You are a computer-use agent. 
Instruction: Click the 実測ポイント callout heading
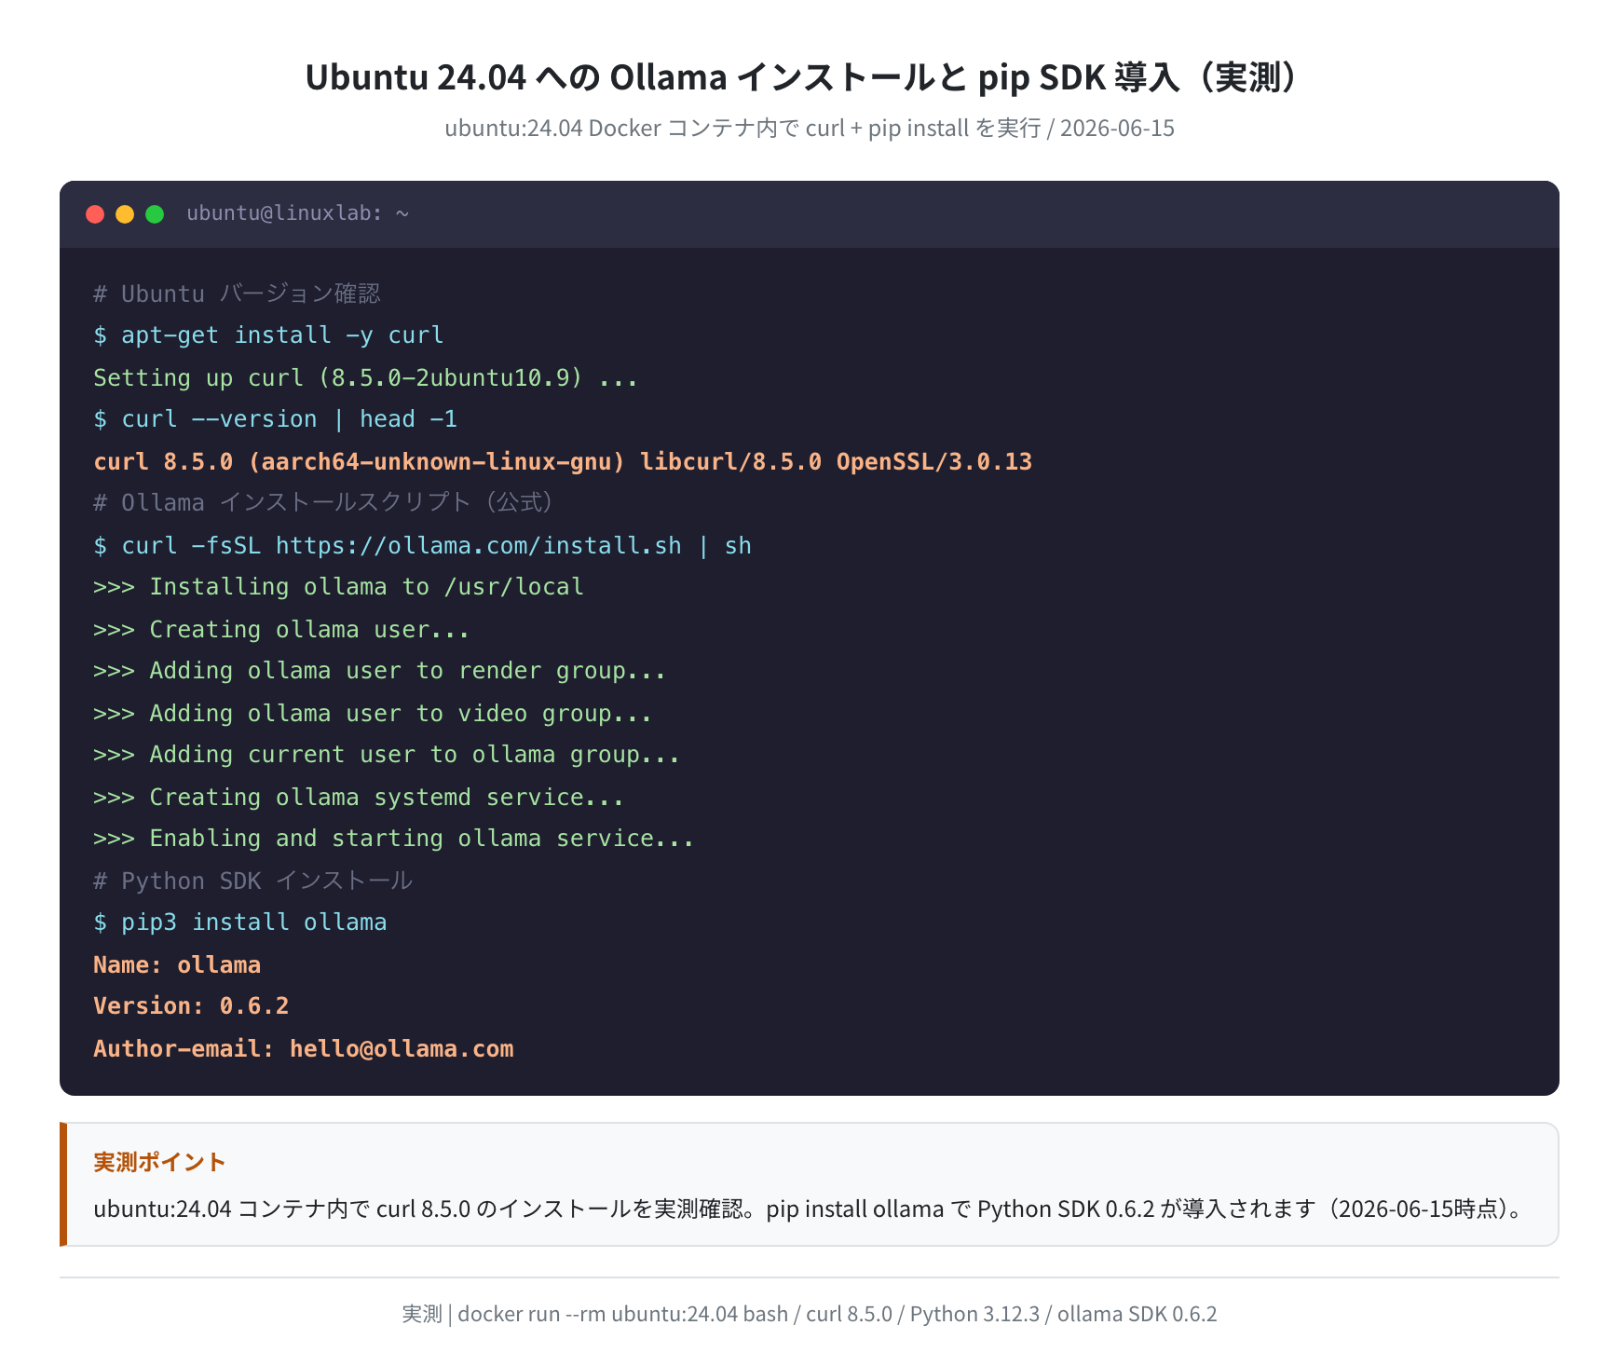click(x=159, y=1162)
